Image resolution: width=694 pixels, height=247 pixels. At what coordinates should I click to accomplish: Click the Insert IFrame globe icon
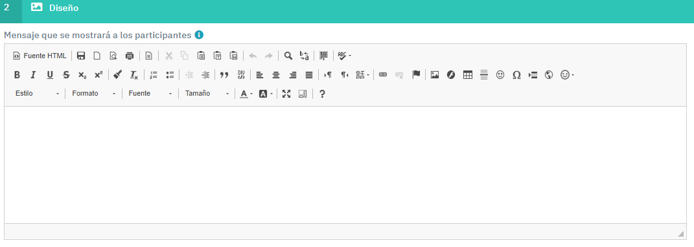pos(549,74)
